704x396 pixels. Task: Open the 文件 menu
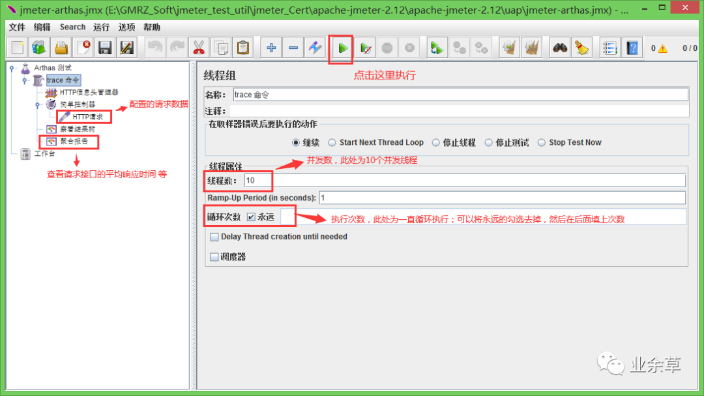[17, 27]
